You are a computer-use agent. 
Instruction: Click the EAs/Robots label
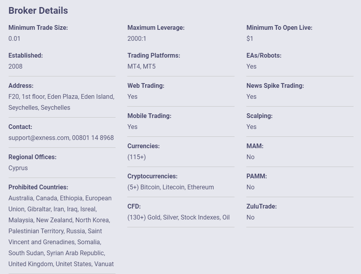[264, 56]
